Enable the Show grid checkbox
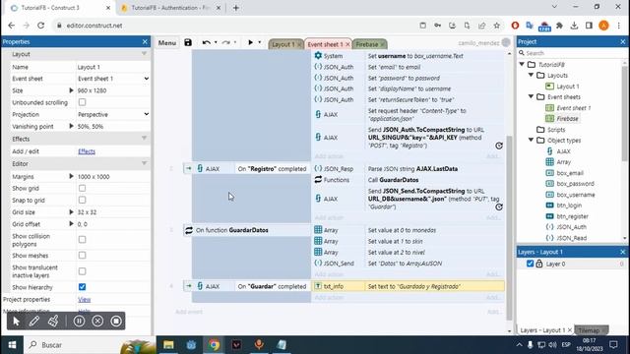Screen dimensions: 630x354 [x=82, y=188]
